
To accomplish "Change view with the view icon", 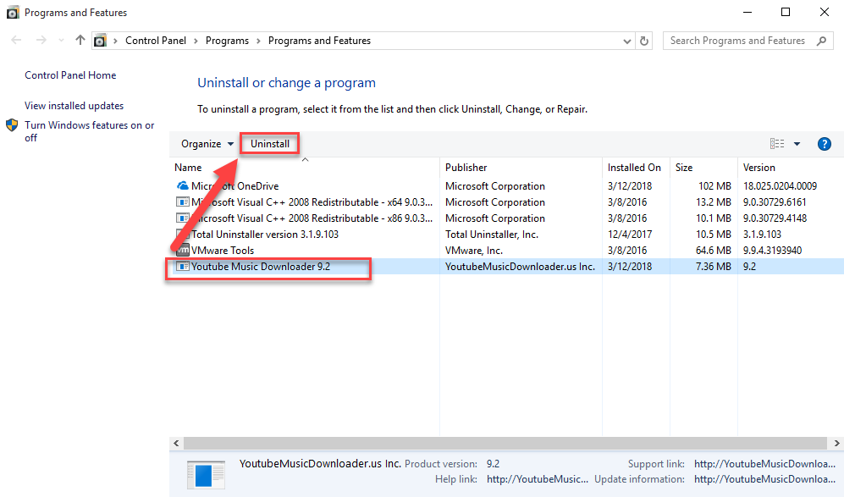I will click(x=777, y=144).
